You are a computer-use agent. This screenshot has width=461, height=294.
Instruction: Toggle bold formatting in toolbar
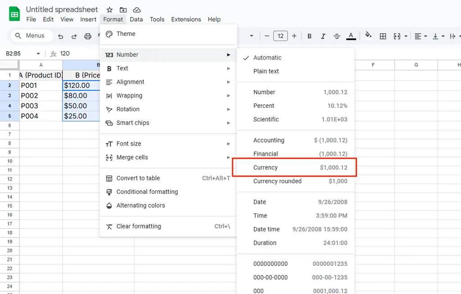pyautogui.click(x=309, y=36)
